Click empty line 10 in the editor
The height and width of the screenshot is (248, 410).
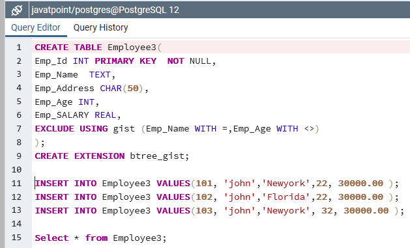(221, 170)
